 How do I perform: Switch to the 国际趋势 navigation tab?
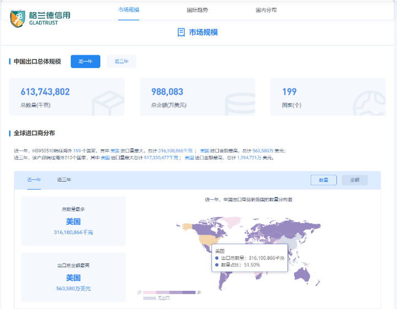click(197, 10)
